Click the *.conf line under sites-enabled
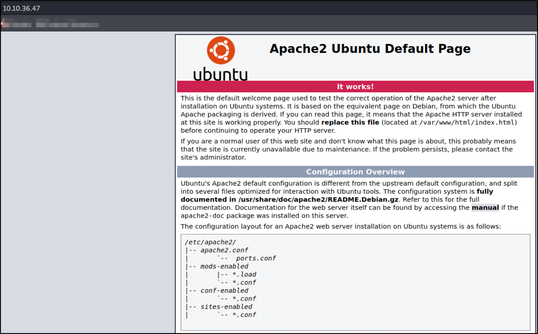Screen dimensions: 538x334 click(244, 315)
